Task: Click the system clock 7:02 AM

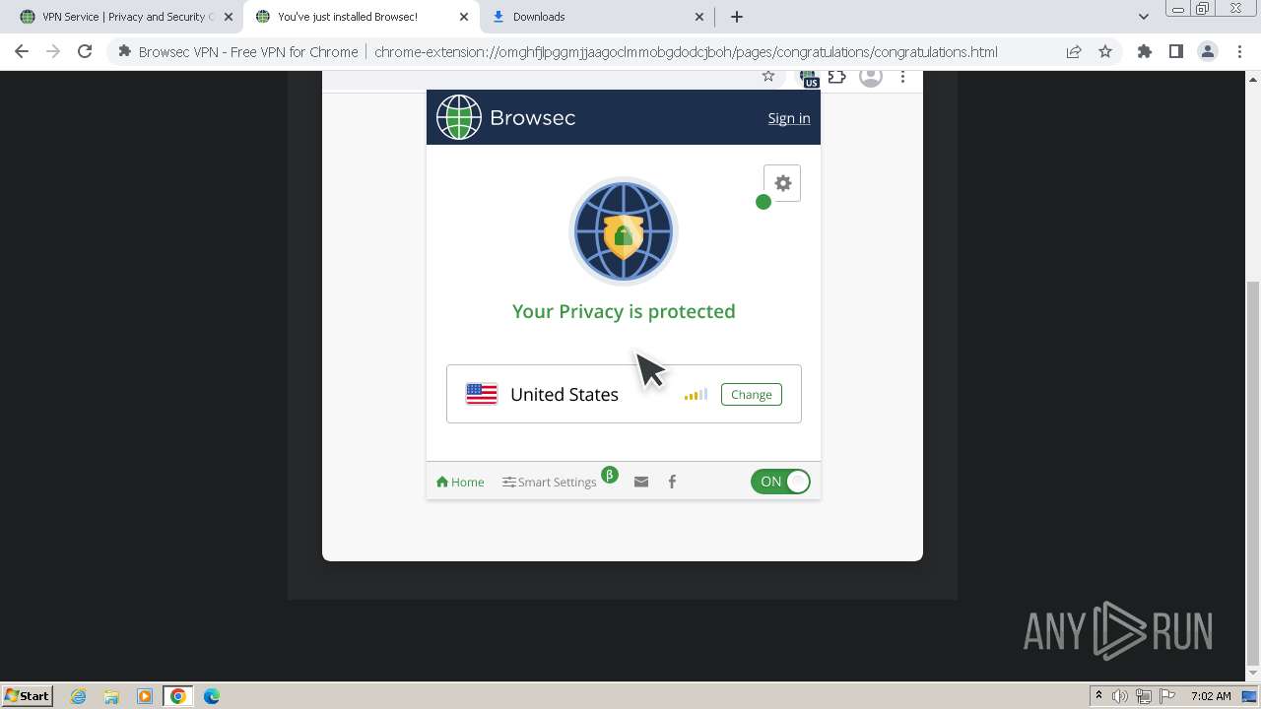Action: click(x=1211, y=696)
